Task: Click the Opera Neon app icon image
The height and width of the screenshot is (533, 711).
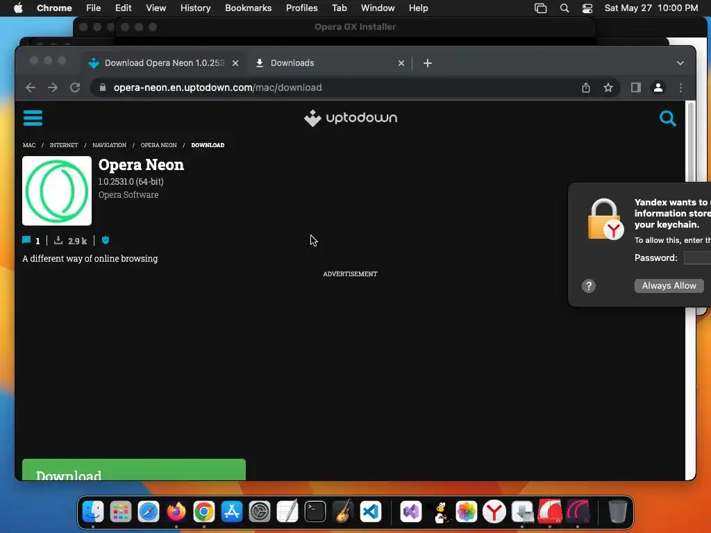Action: click(57, 191)
